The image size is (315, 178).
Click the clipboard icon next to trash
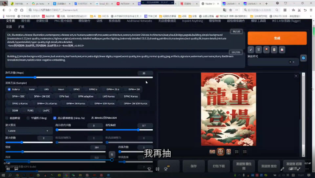coord(274,49)
